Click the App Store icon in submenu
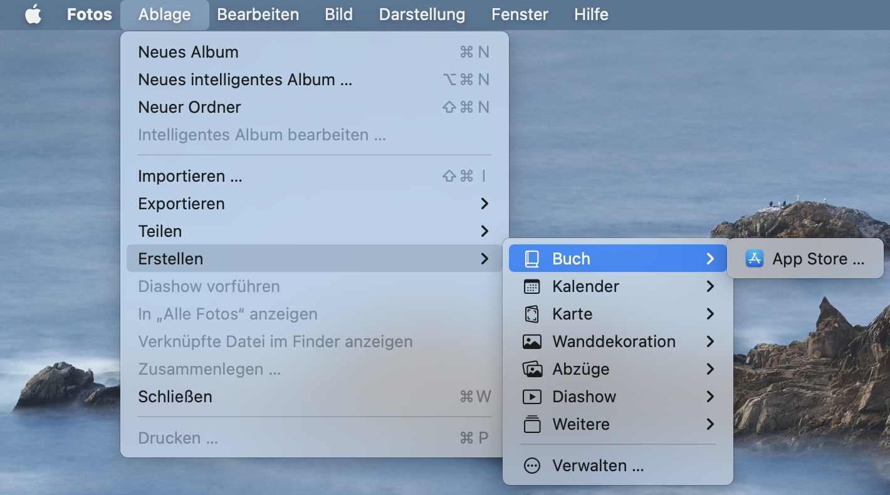The width and height of the screenshot is (890, 495). (x=754, y=259)
